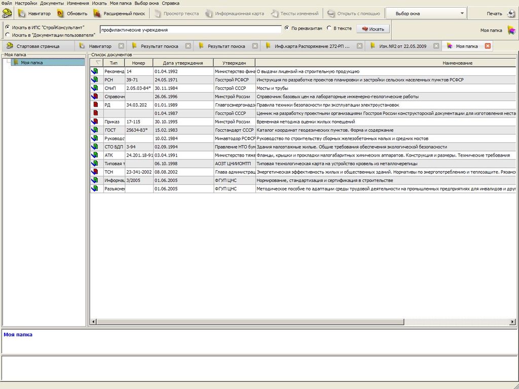Select Искать в "Документации пользователя" radio button
Image resolution: width=519 pixels, height=389 pixels.
coord(7,34)
